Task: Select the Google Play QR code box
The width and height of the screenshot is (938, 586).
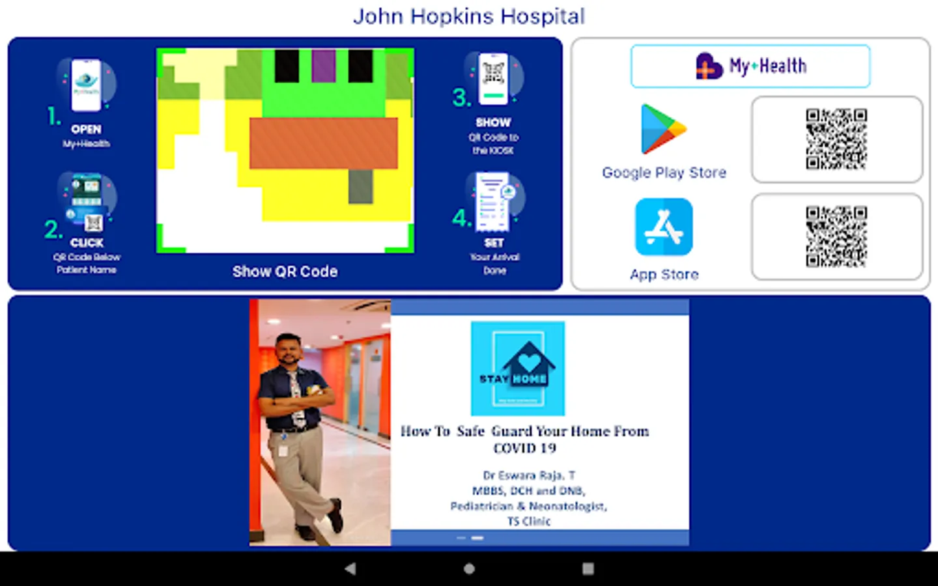Action: [837, 139]
